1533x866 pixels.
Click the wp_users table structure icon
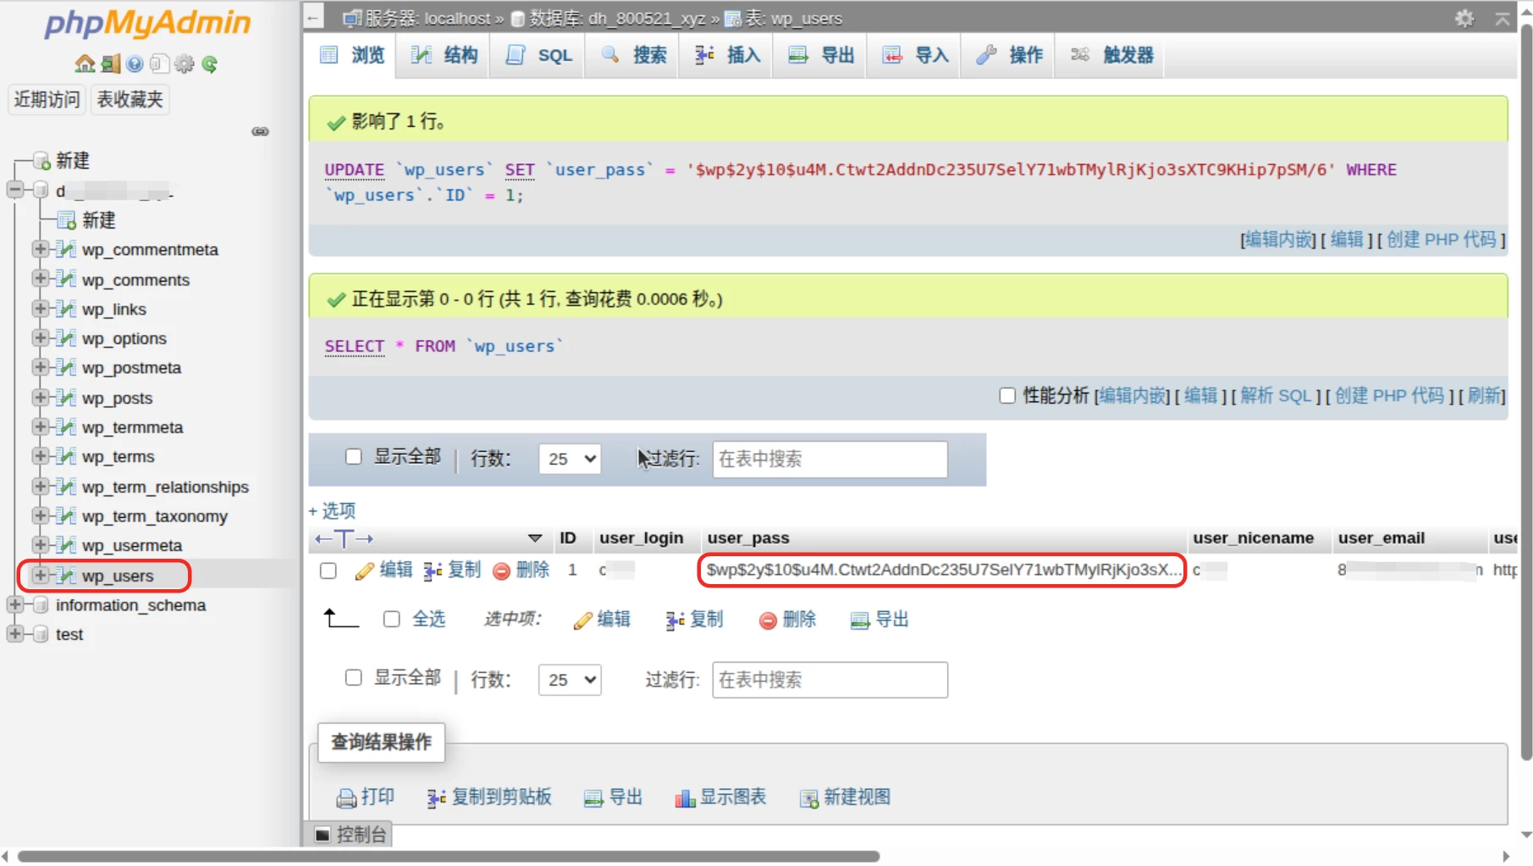66,576
